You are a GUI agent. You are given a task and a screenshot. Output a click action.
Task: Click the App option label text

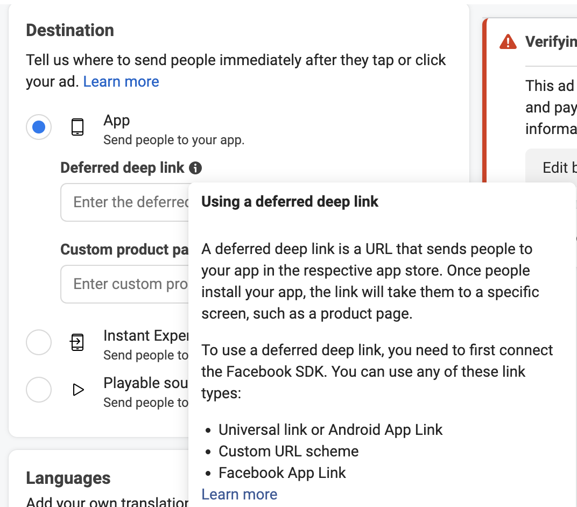coord(117,121)
